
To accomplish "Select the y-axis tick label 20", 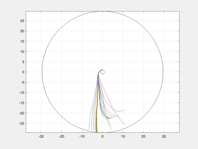I will point(22,31).
